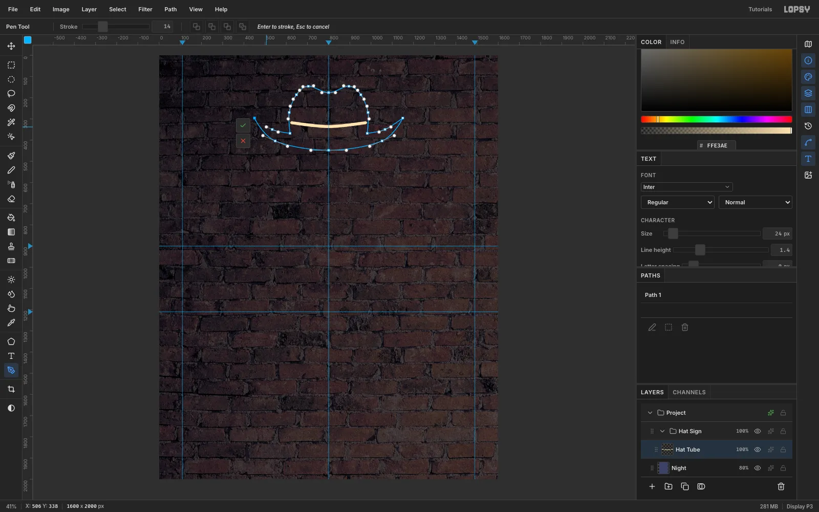This screenshot has width=819, height=512.
Task: Add a new layer with plus icon
Action: tap(652, 486)
